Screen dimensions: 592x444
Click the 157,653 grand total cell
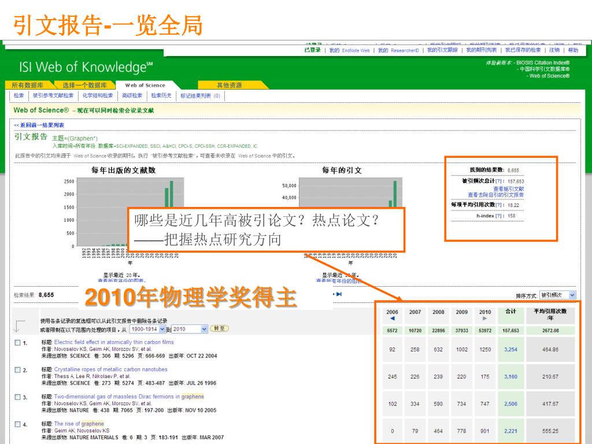pyautogui.click(x=510, y=330)
